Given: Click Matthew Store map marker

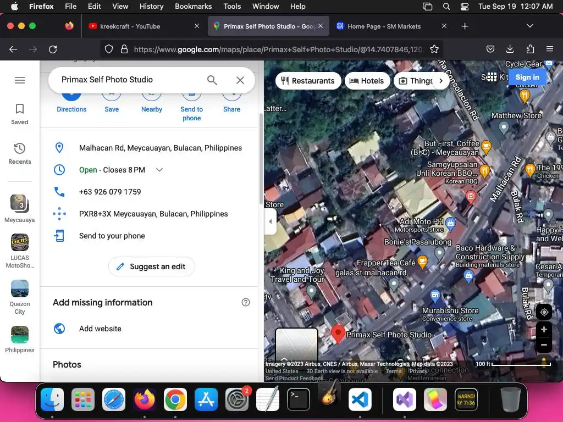Looking at the screenshot, I should 504,127.
